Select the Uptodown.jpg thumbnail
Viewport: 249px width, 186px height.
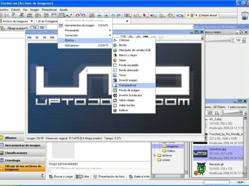tap(200, 153)
